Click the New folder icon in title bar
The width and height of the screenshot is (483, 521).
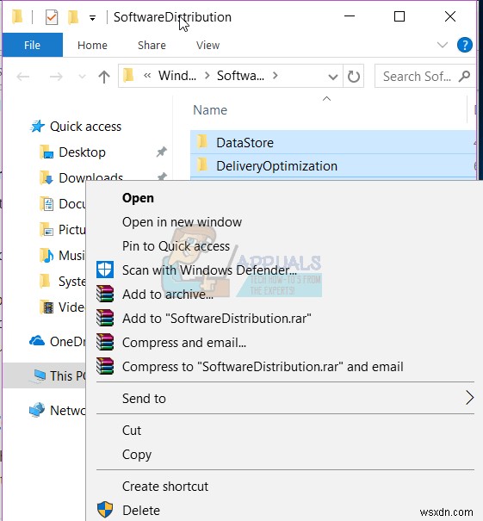coord(73,17)
